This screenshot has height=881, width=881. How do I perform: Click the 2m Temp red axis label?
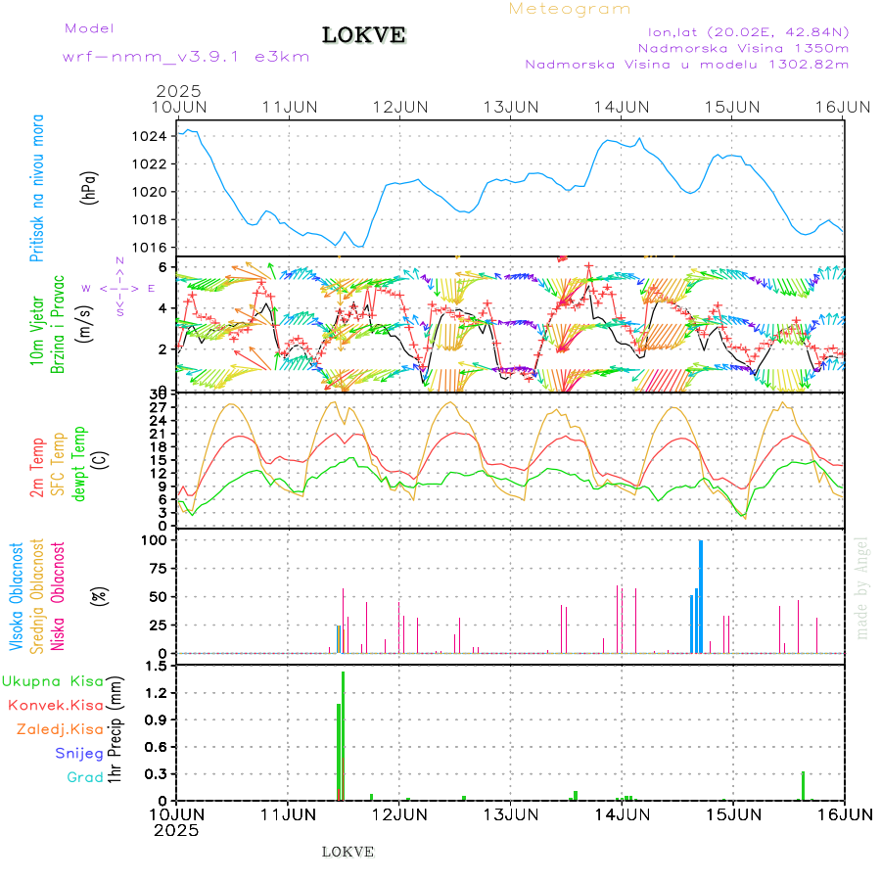[37, 468]
